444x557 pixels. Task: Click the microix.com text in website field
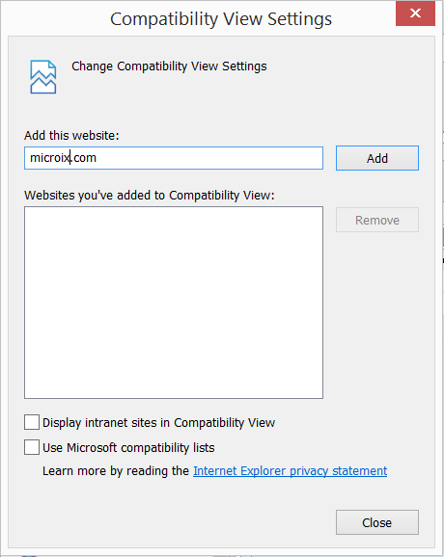point(64,158)
